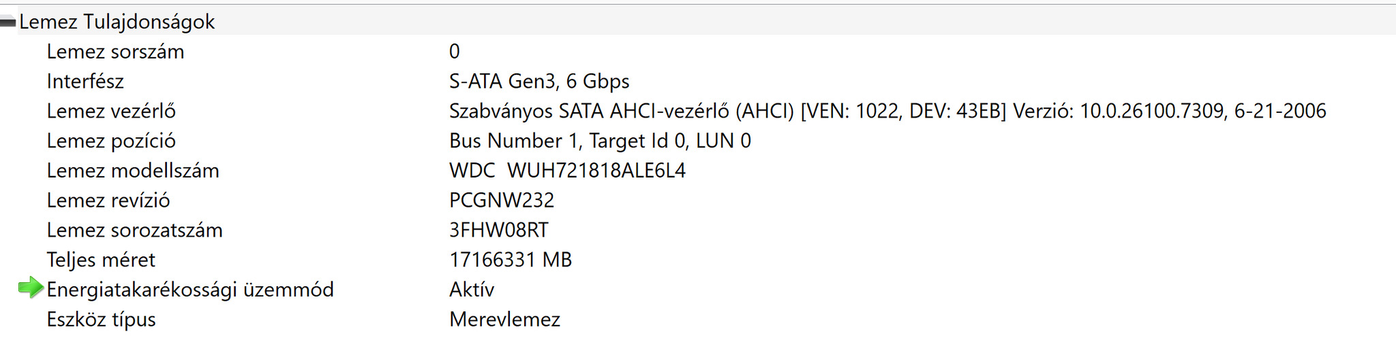This screenshot has height=340, width=1396.
Task: Click the Aktív status value
Action: point(472,290)
